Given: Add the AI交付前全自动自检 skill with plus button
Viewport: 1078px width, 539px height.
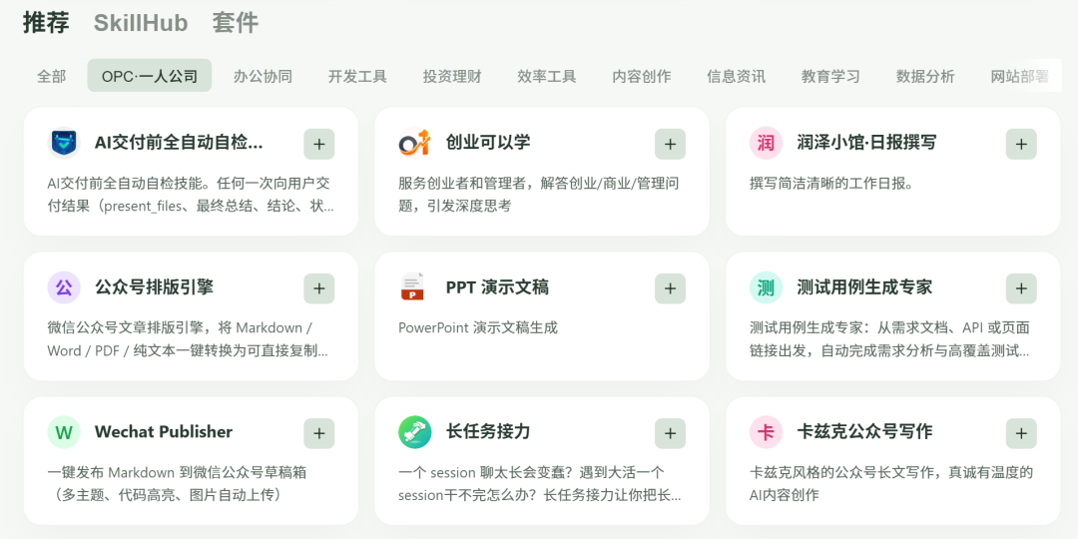Looking at the screenshot, I should (x=319, y=144).
